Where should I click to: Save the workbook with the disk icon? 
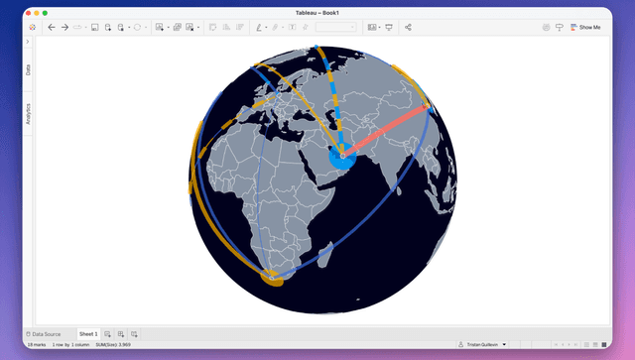pyautogui.click(x=95, y=27)
